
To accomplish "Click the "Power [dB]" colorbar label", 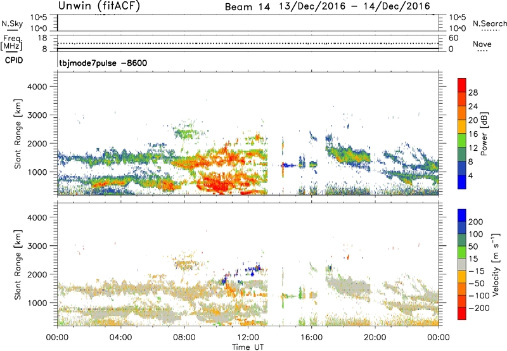I will pyautogui.click(x=484, y=134).
